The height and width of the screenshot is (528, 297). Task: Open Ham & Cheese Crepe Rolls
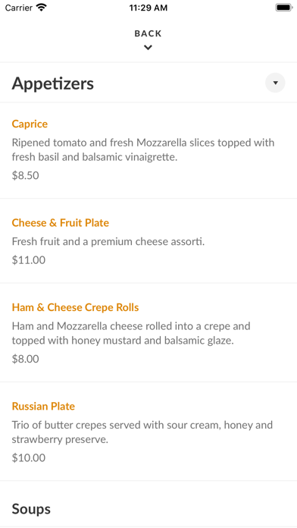pyautogui.click(x=75, y=307)
